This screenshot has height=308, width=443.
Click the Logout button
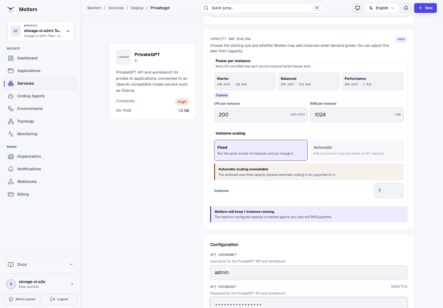[x=59, y=299]
